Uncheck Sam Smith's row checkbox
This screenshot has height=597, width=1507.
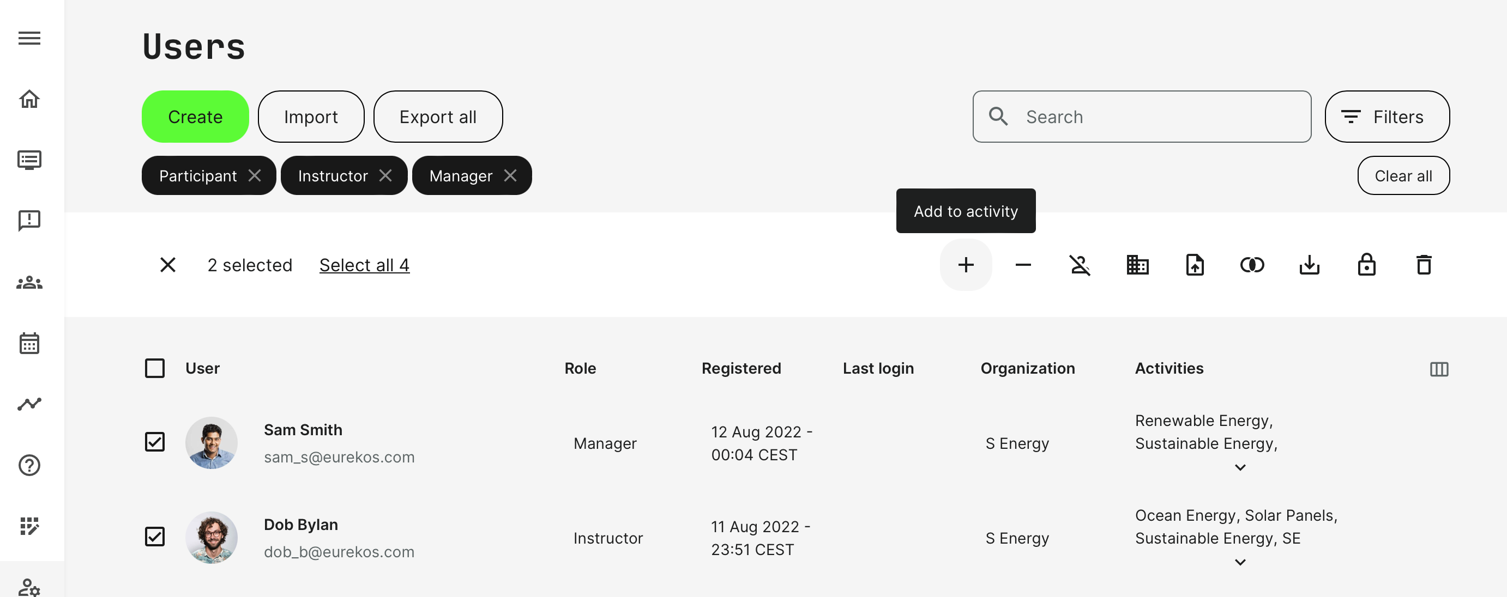(154, 442)
